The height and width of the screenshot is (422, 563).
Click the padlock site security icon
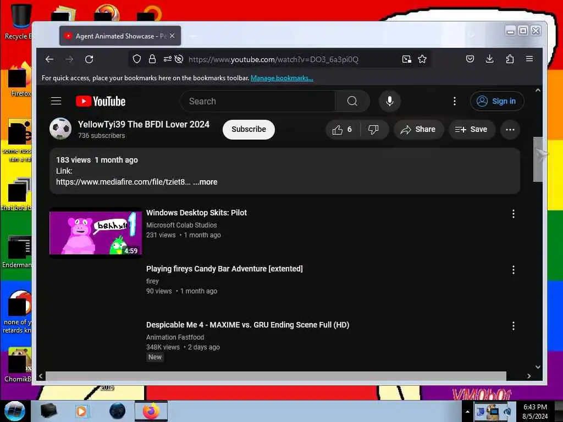152,59
